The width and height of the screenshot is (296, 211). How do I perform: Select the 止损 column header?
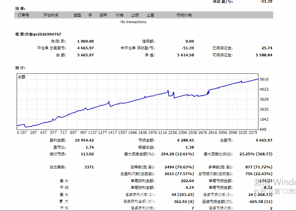tap(135, 15)
